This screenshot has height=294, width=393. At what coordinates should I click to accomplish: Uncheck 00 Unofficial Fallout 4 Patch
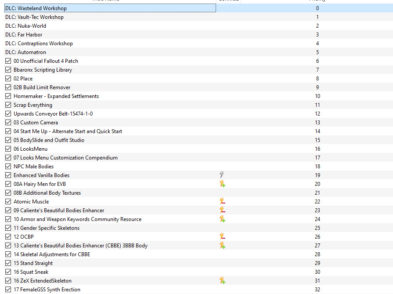8,61
